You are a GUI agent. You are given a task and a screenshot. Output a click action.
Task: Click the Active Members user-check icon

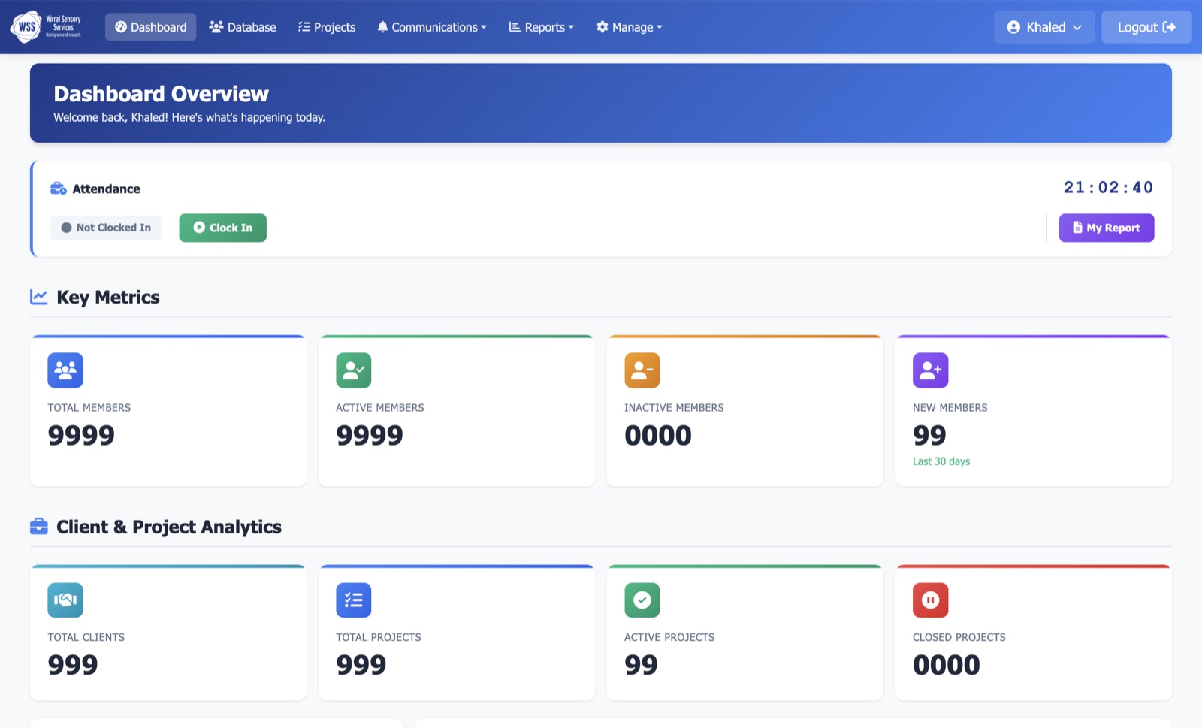[354, 370]
